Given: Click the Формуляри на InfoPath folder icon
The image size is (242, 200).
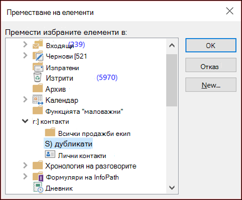Looking at the screenshot, I should click(x=38, y=176).
